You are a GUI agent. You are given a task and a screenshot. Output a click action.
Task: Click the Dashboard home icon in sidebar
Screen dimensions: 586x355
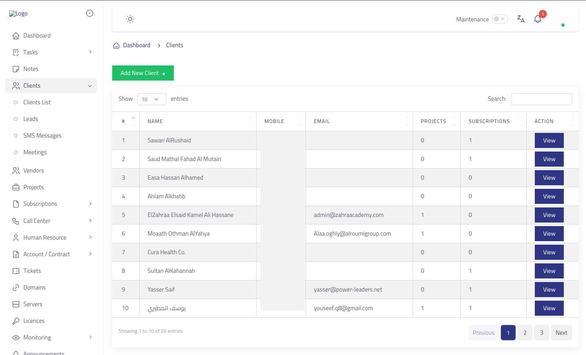click(16, 36)
